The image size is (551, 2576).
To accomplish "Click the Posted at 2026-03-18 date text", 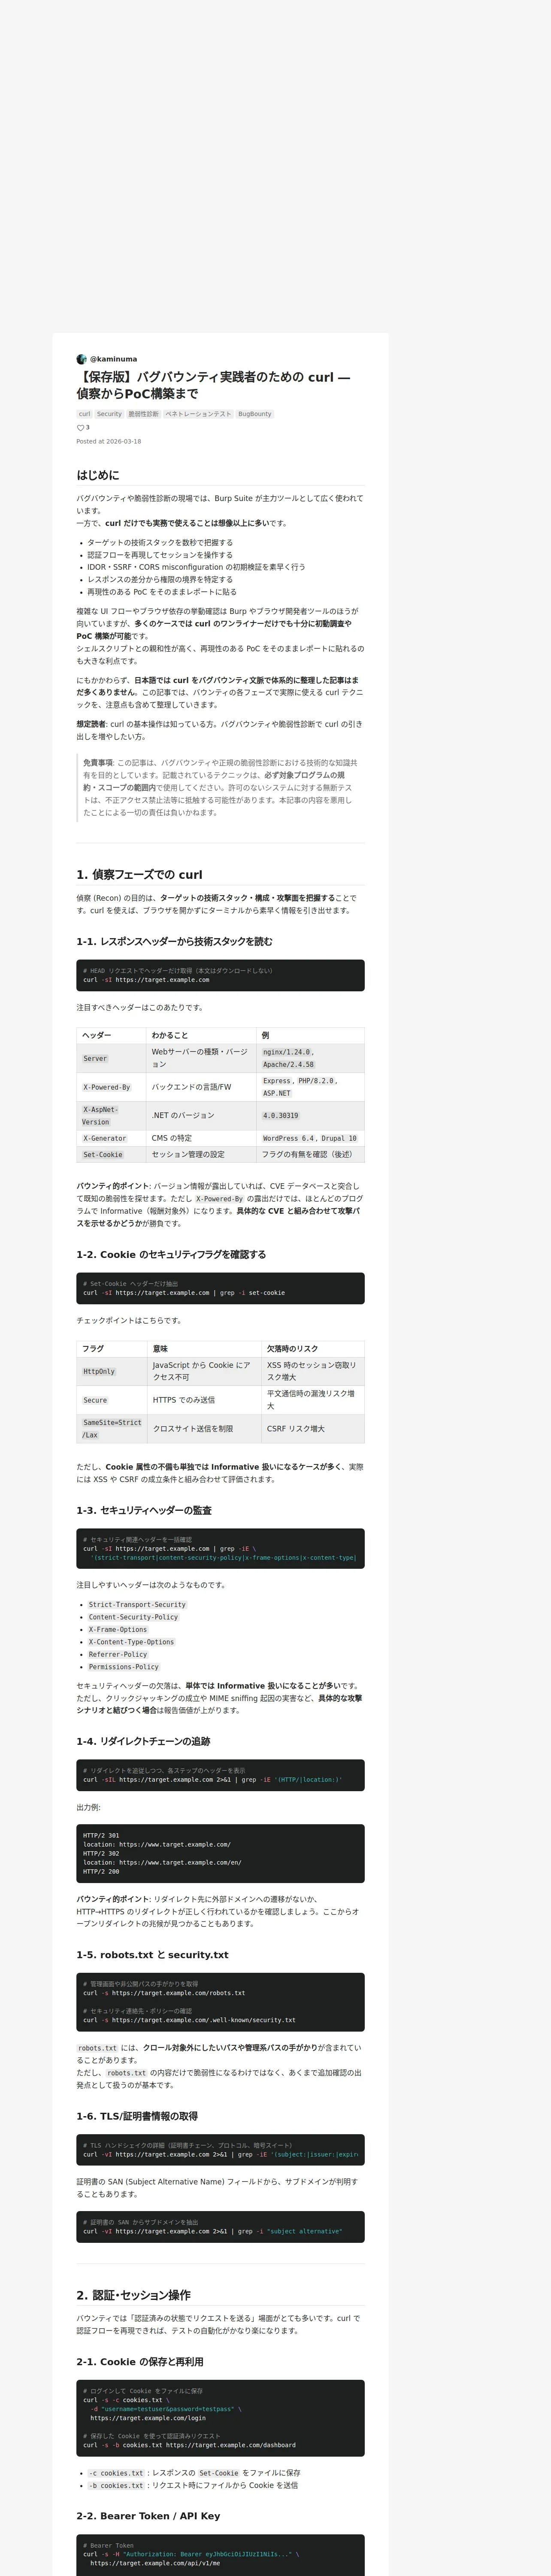I will coord(109,441).
